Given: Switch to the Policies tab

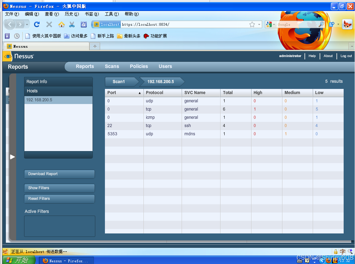Looking at the screenshot, I should pos(139,67).
